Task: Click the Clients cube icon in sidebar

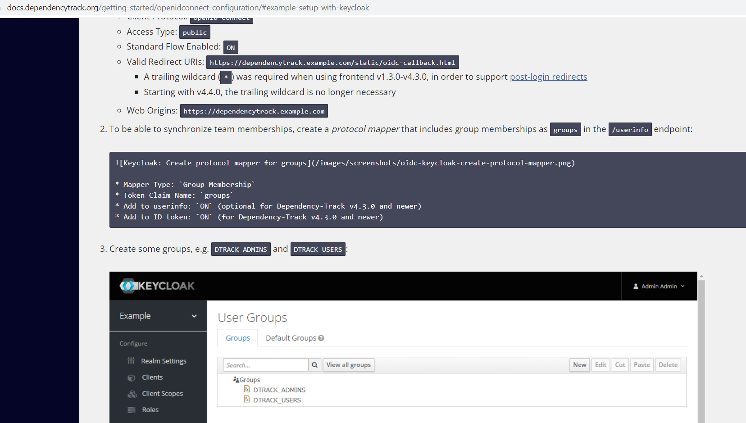Action: pos(132,378)
